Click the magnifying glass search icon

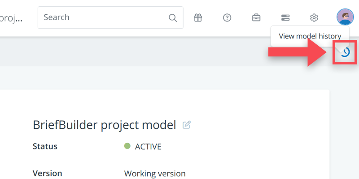coord(173,18)
